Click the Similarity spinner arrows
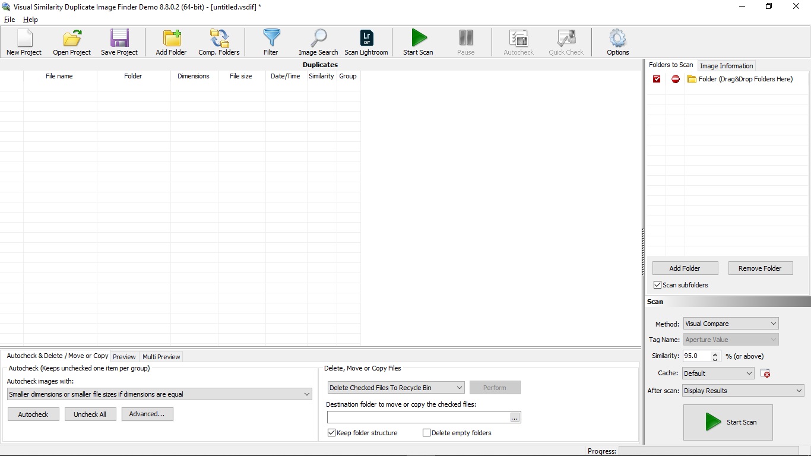Screen dimensions: 811x456 click(x=715, y=356)
